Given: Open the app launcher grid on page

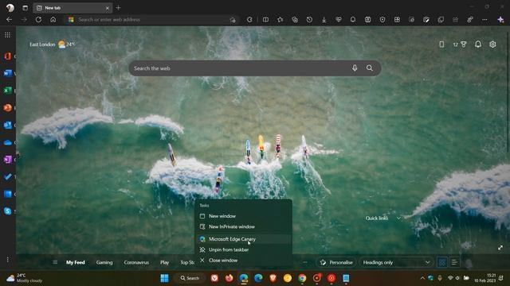Looking at the screenshot, I should 7,35.
